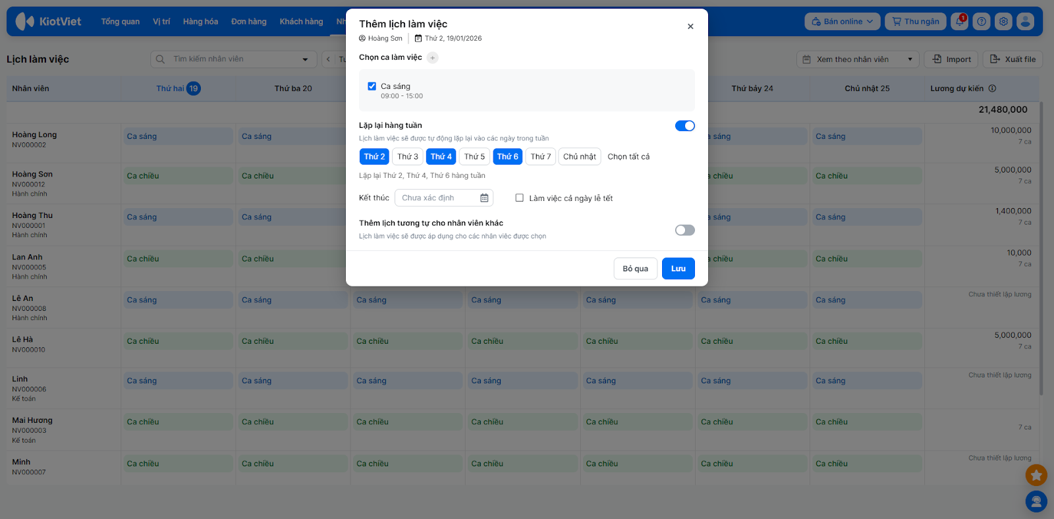Open Lê Hà's Sunday Ca chiều shift
Viewport: 1054px width, 519px height.
[x=867, y=341]
